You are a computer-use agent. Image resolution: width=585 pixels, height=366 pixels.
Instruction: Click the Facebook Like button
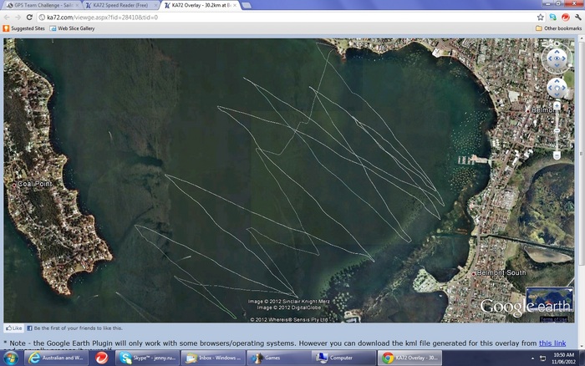click(x=13, y=328)
